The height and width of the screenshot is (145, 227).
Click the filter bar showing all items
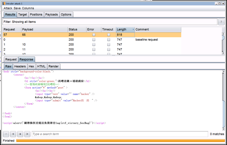[x=110, y=22]
